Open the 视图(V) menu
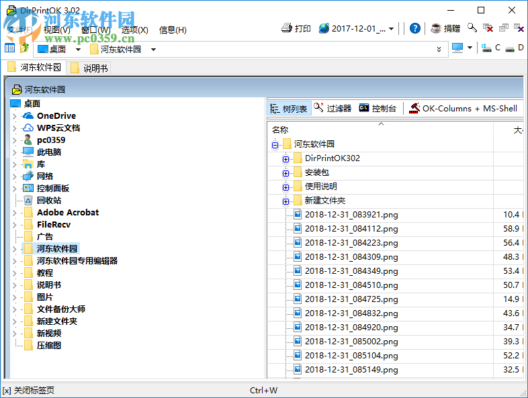528x398 pixels. (x=57, y=30)
